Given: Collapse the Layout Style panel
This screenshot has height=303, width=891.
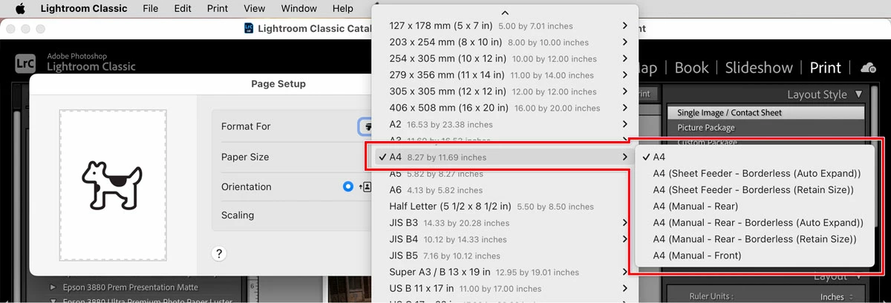Looking at the screenshot, I should tap(859, 94).
